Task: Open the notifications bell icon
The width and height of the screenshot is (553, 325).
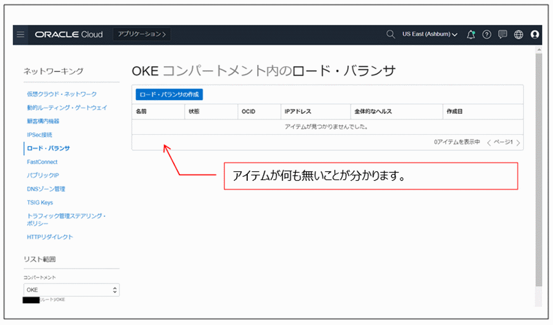Action: coord(471,34)
